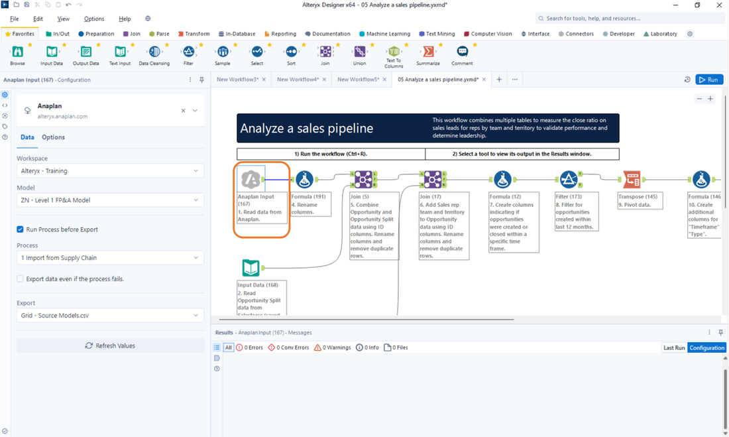Select the Filter tool from the palette

(x=188, y=52)
